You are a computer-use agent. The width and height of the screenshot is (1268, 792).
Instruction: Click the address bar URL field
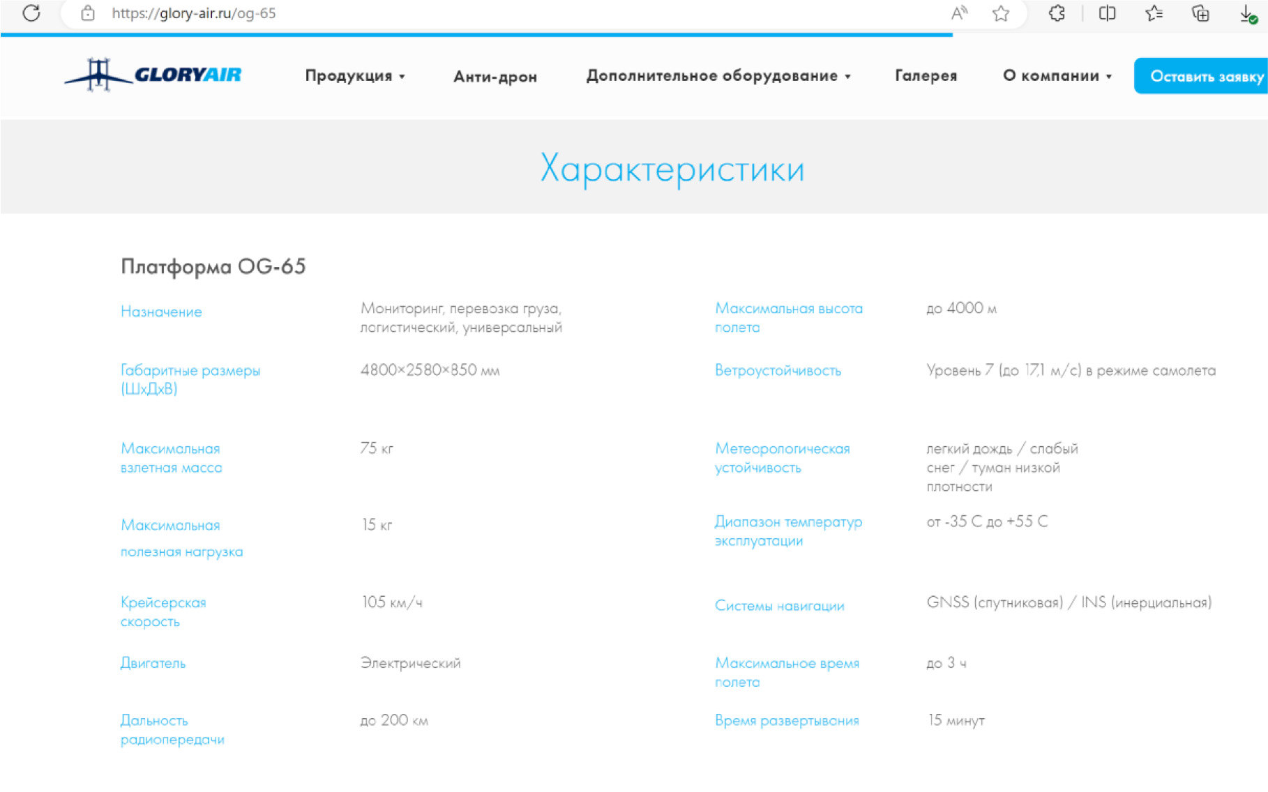488,13
